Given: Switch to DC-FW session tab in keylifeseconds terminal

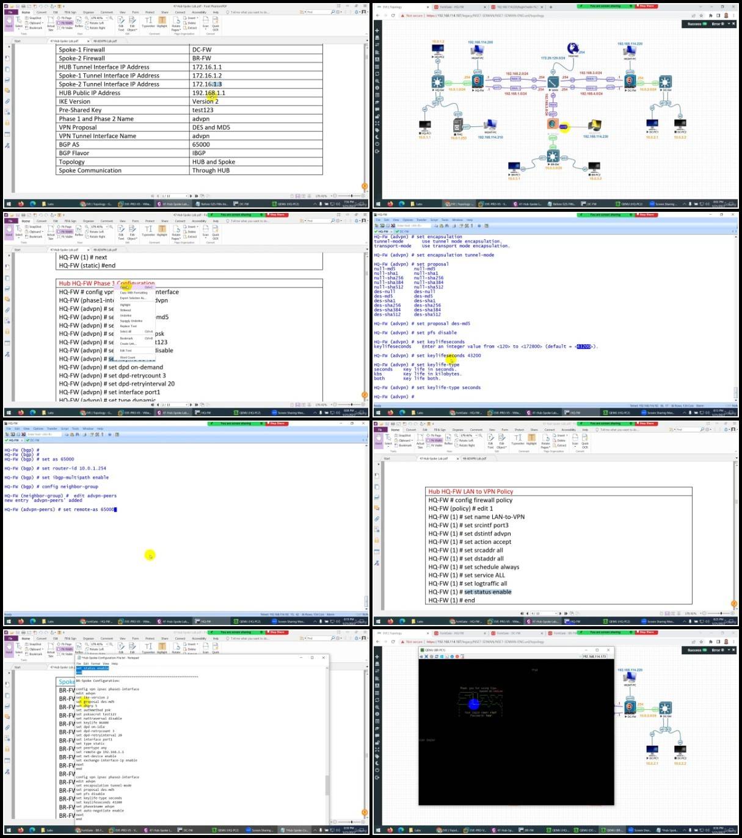Looking at the screenshot, I should point(403,231).
